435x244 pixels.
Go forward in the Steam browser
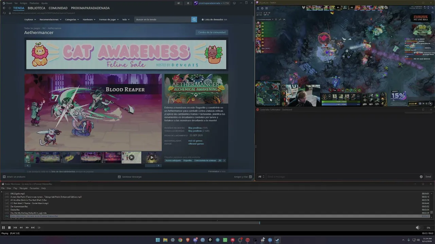[x=9, y=8]
